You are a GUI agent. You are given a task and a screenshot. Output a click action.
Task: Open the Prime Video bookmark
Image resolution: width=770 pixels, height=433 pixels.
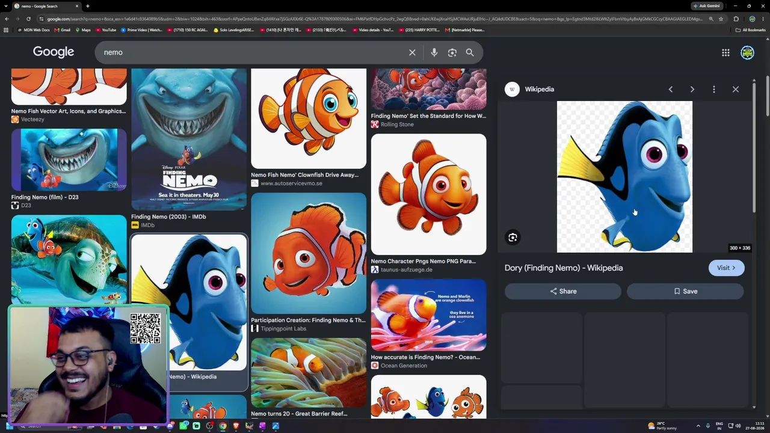[x=142, y=30]
